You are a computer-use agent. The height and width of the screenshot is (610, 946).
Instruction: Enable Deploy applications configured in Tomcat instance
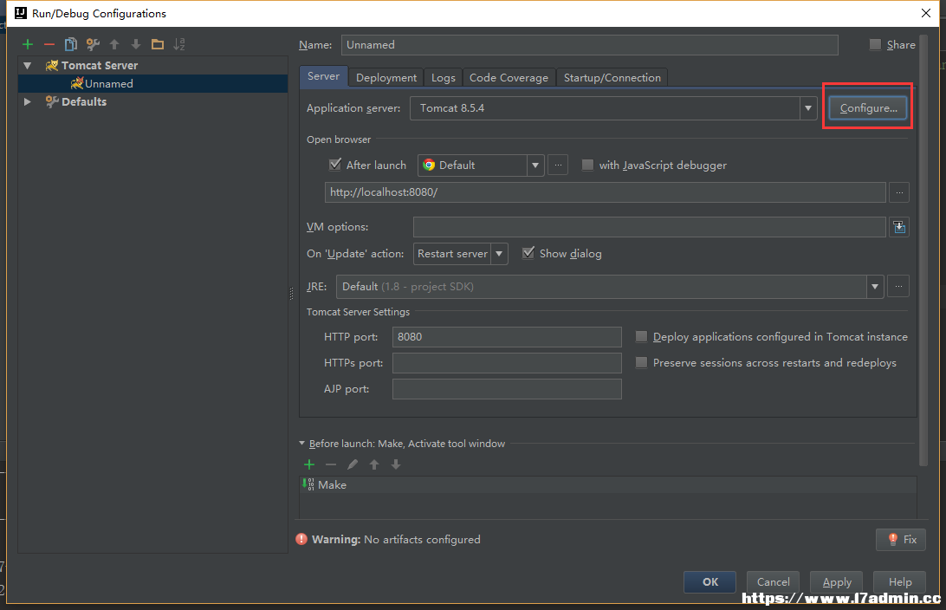(641, 337)
